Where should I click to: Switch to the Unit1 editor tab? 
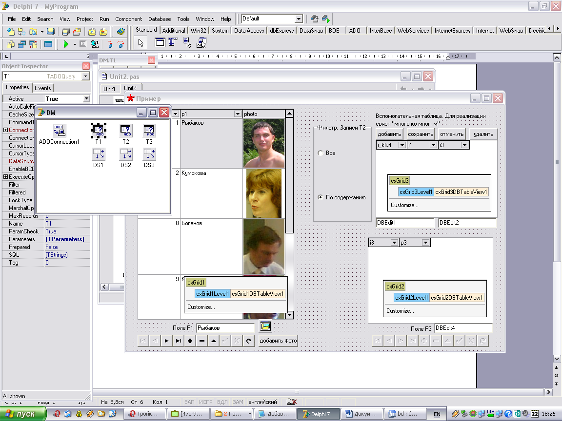[x=109, y=89]
